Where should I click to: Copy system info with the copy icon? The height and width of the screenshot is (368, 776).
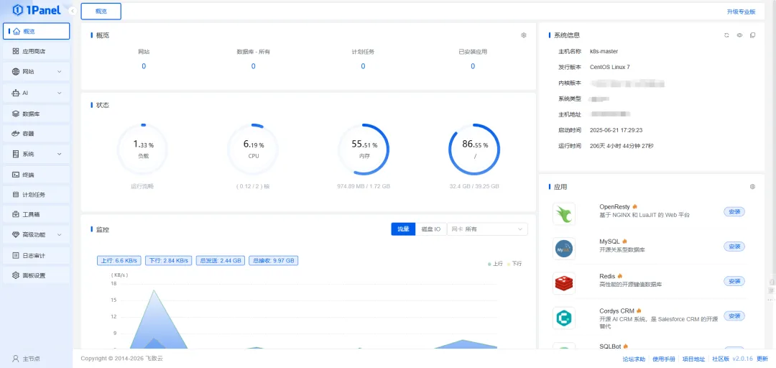pyautogui.click(x=752, y=35)
